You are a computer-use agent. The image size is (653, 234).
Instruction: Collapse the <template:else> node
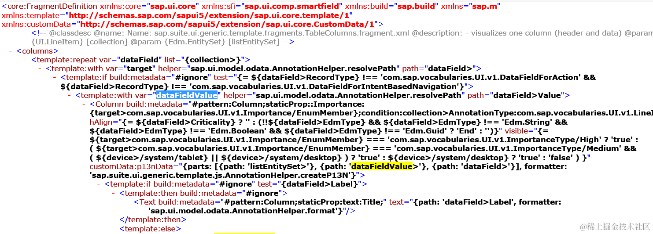click(114, 229)
